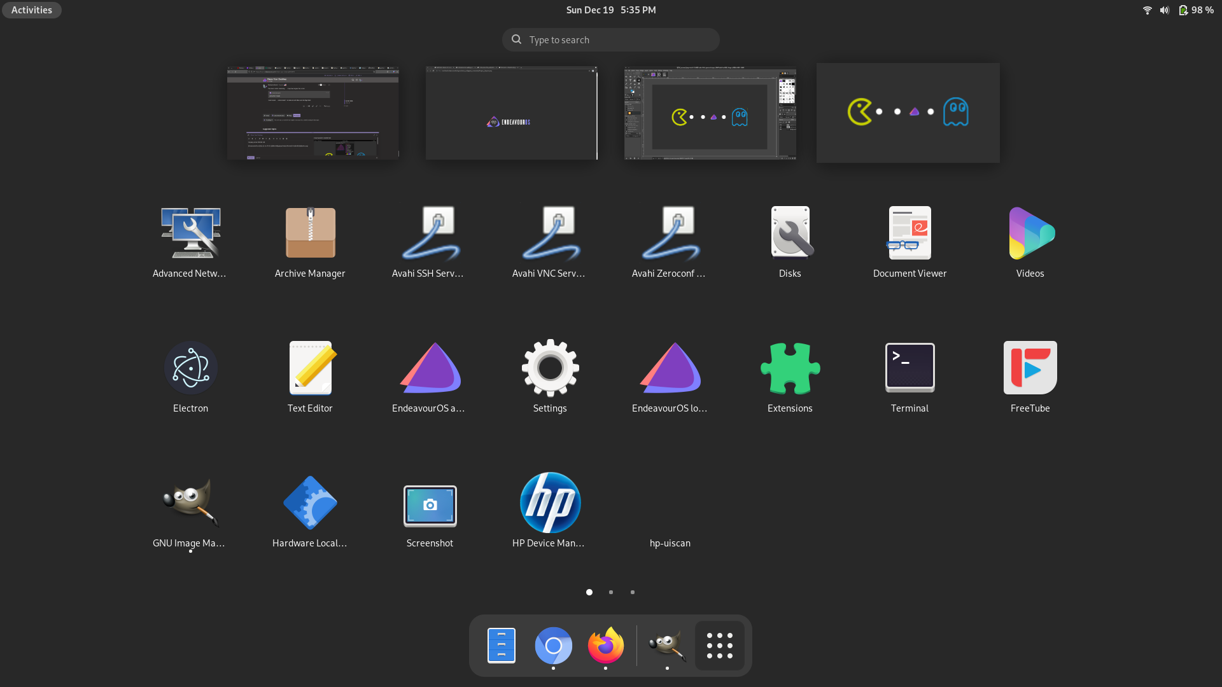
Task: Jump to third app grid page indicator
Action: click(633, 592)
